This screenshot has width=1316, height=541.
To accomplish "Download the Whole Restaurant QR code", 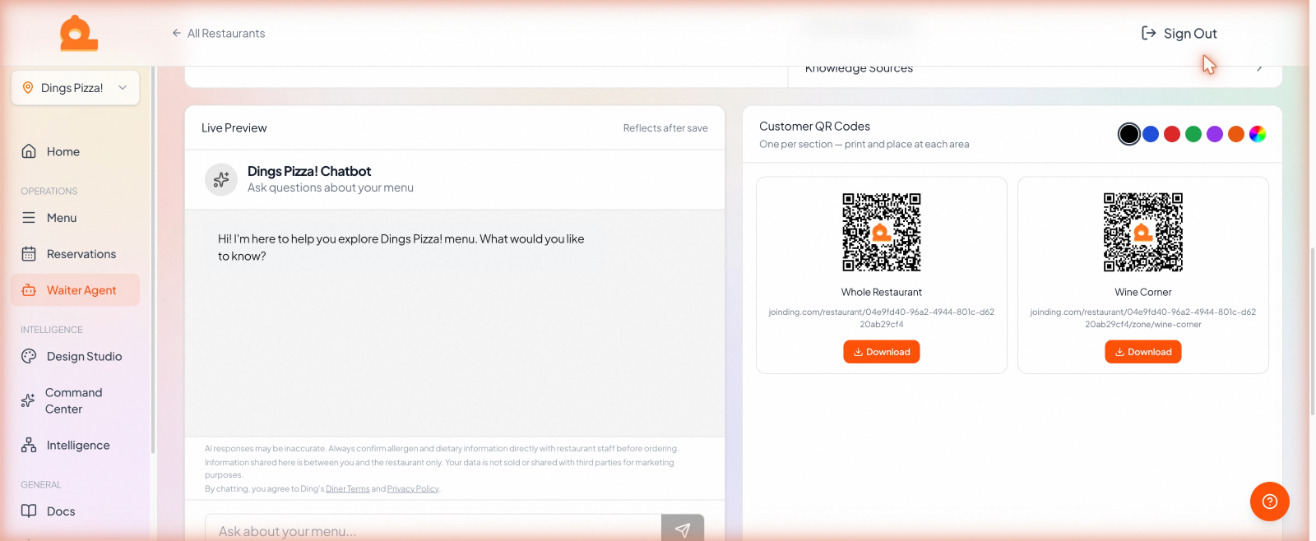I will (x=882, y=352).
